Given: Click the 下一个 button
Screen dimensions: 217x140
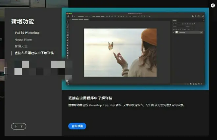Looking at the screenshot, I should pos(19,126).
